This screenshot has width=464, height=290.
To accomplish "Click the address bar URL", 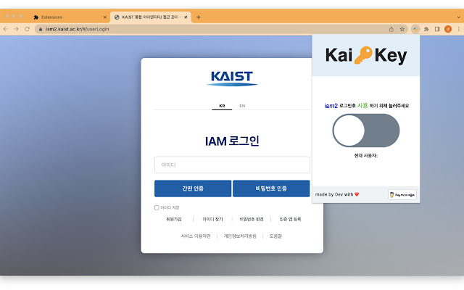I will click(x=78, y=29).
